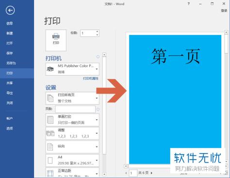
Task: Click the preview pane vertical scrollbar thumb
Action: click(226, 44)
